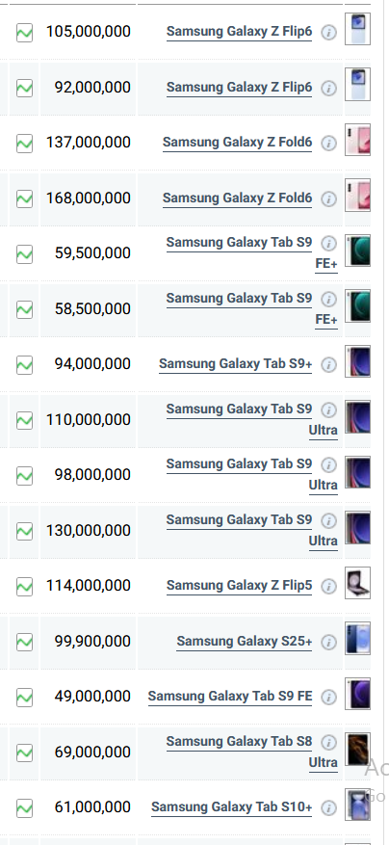Viewport: 389px width, 845px height.
Task: Open Samsung Galaxy Tab S9 FE link
Action: click(230, 697)
